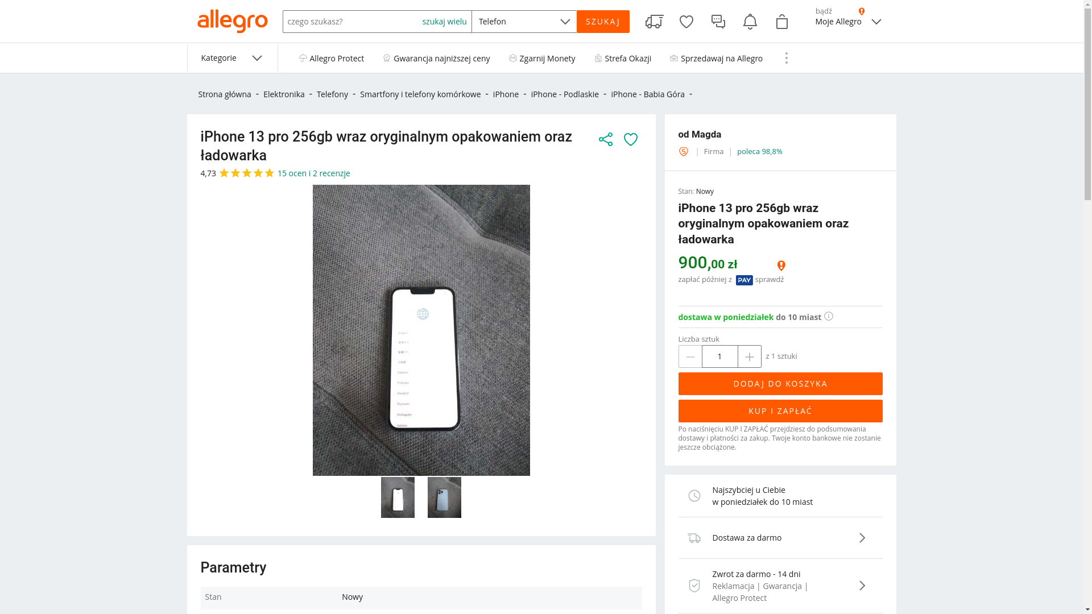Share this iPhone offer

pos(606,139)
